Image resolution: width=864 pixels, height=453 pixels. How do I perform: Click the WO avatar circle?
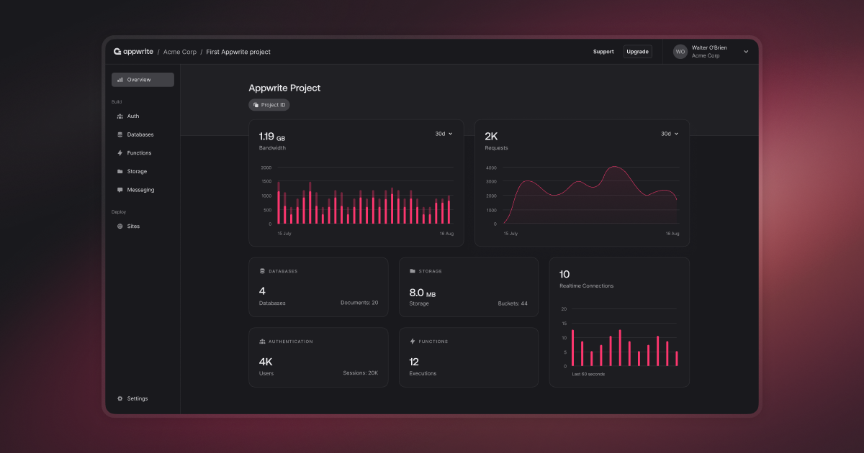tap(680, 51)
